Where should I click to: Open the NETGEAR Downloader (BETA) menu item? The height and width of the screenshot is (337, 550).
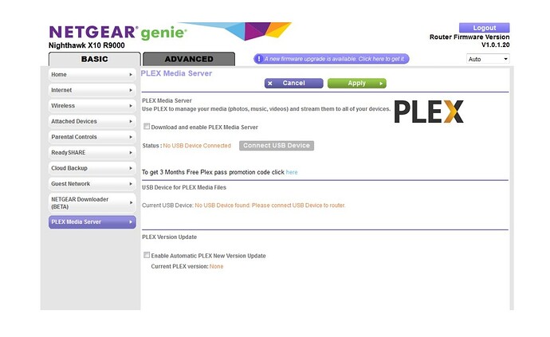tap(92, 202)
